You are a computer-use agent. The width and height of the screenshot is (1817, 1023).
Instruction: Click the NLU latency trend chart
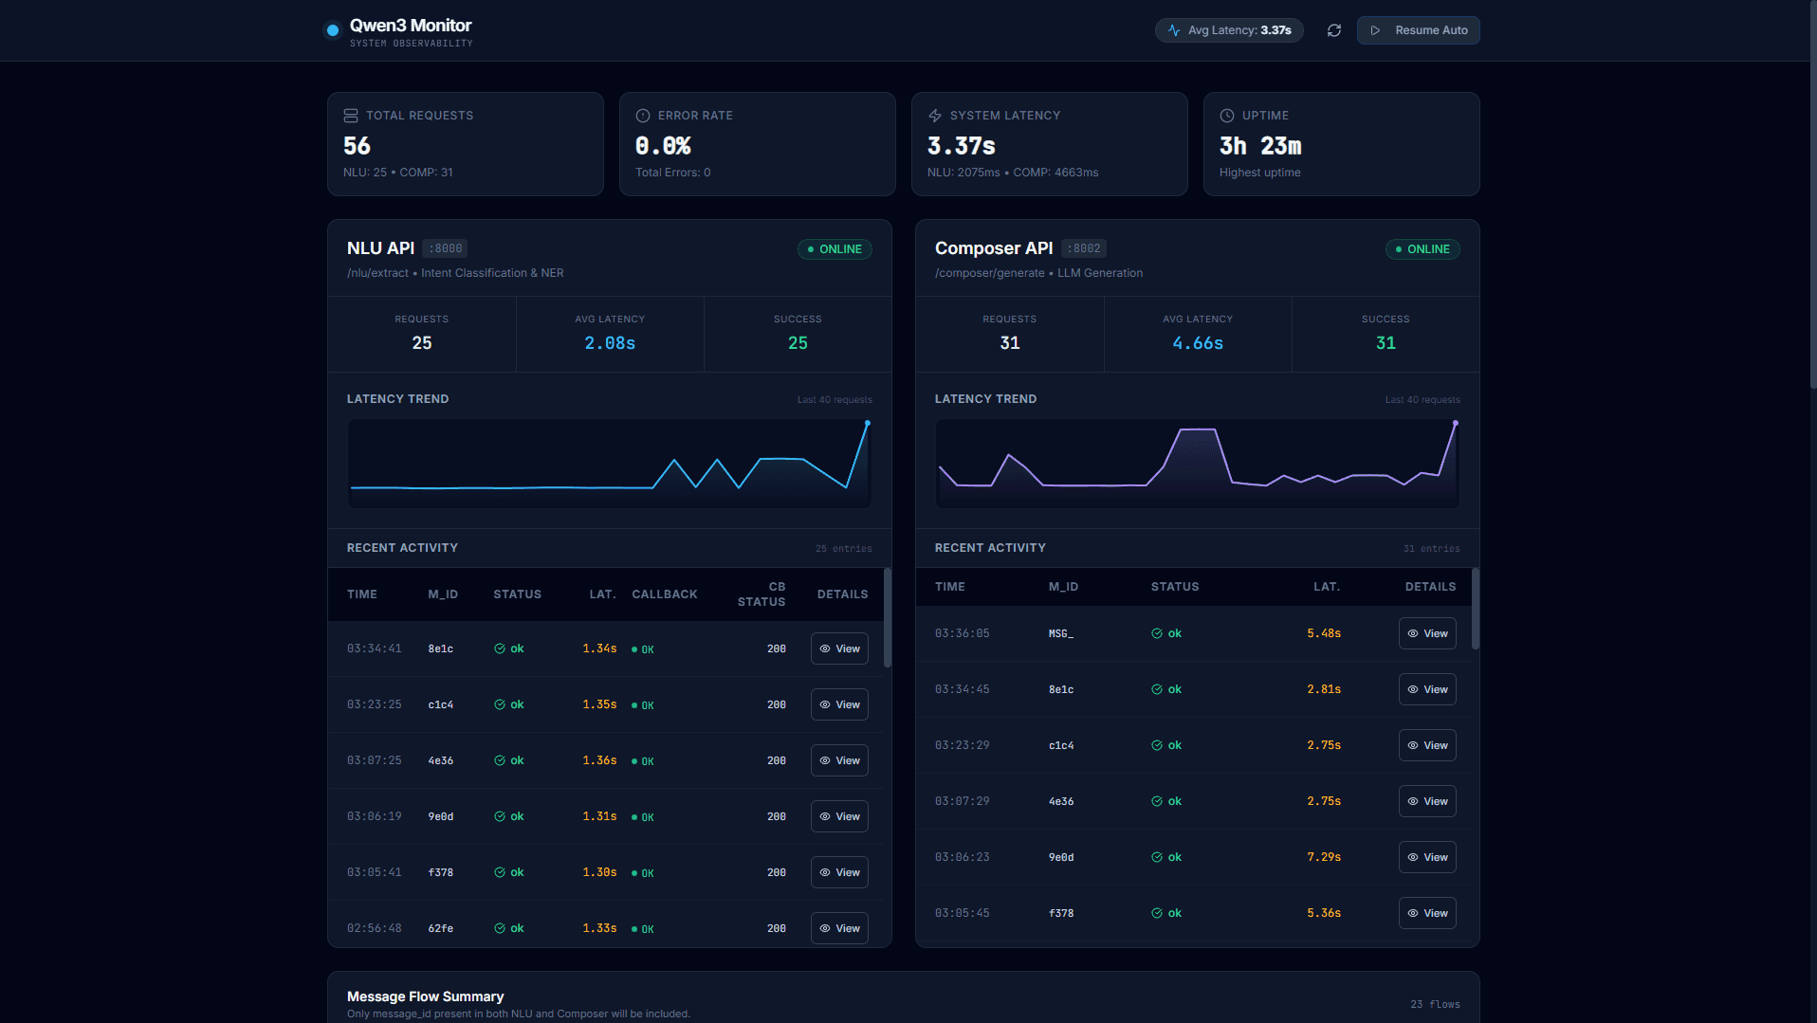609,464
